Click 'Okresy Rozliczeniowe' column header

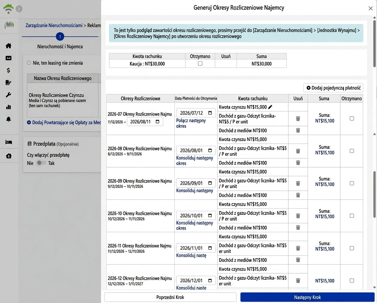(140, 98)
